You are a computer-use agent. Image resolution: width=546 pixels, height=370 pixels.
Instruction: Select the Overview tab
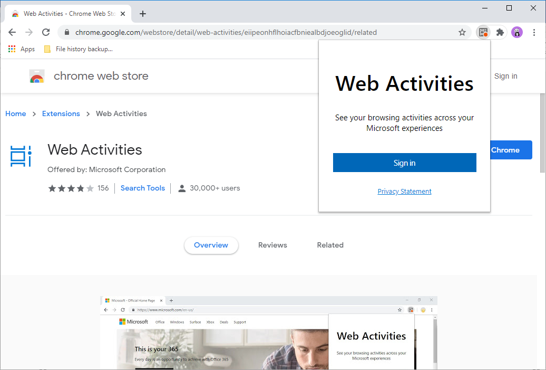pyautogui.click(x=211, y=245)
